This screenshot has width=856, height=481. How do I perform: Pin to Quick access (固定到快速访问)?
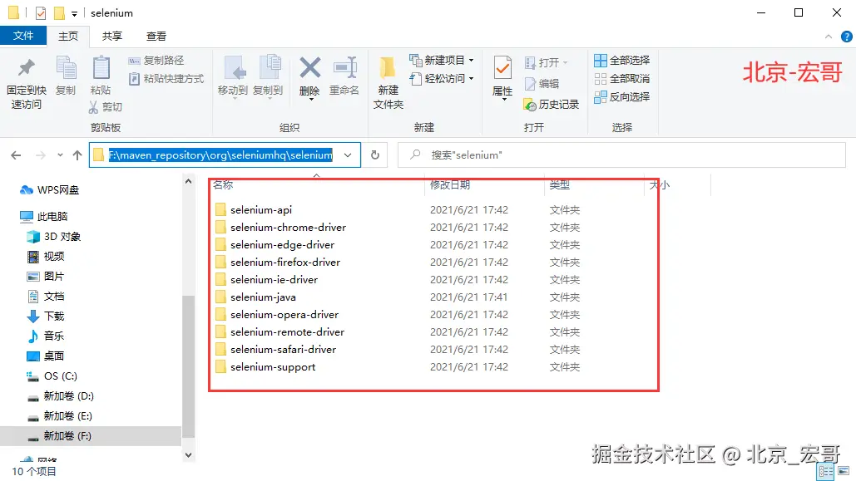[x=27, y=83]
